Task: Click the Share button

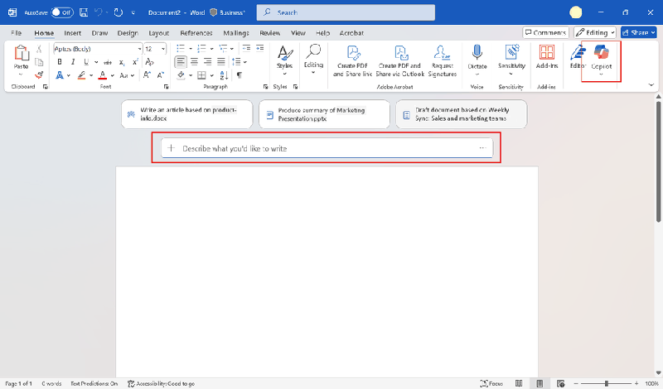Action: pyautogui.click(x=638, y=32)
